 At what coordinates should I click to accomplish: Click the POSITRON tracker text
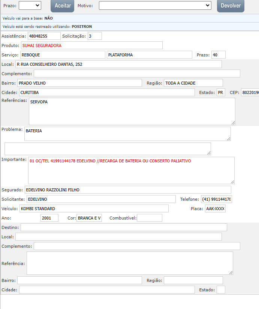coord(82,27)
